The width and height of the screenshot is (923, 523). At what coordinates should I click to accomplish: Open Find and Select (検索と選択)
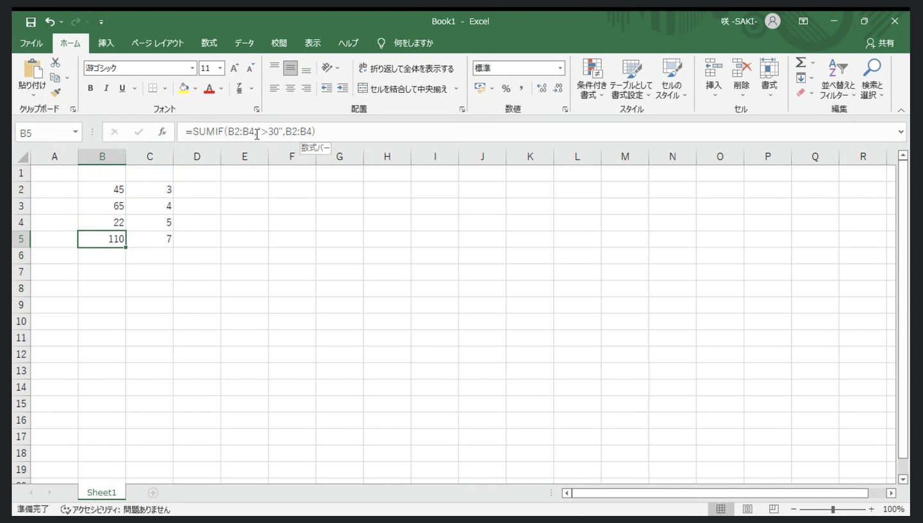(872, 79)
